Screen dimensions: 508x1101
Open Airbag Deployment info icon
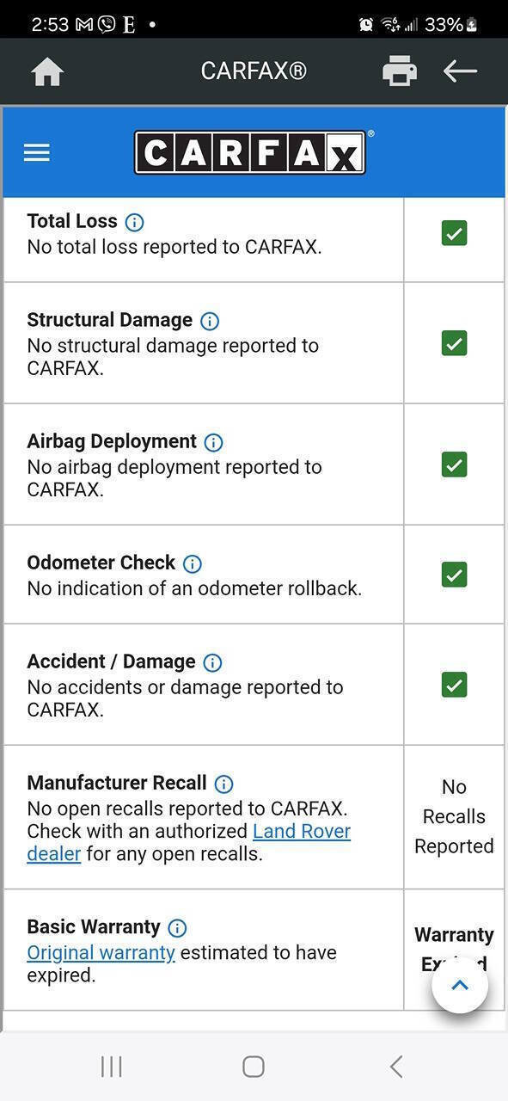213,442
